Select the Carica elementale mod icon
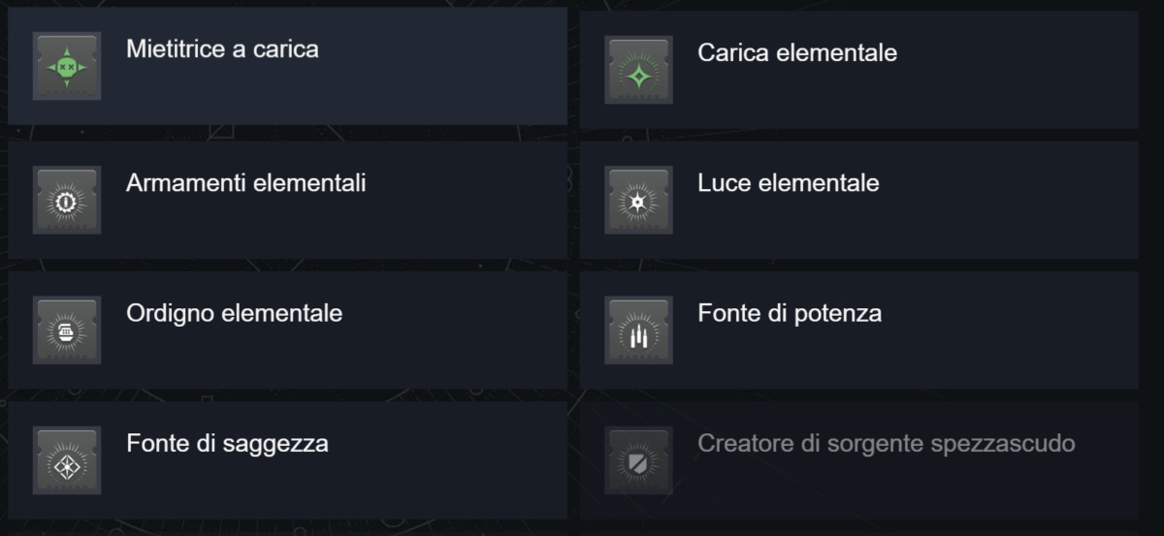This screenshot has width=1164, height=536. [x=638, y=71]
